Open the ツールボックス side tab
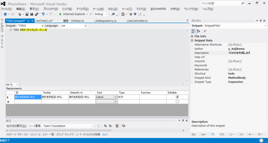 pos(2,26)
